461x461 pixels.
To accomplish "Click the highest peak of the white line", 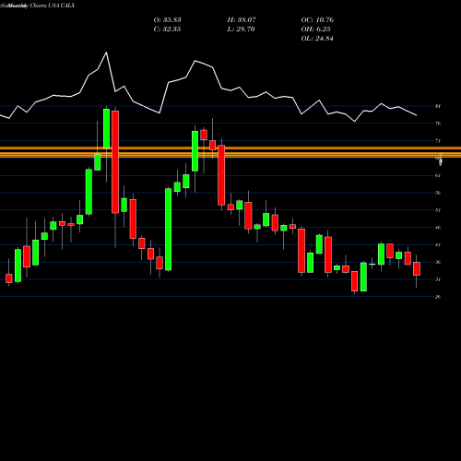I will [106, 53].
